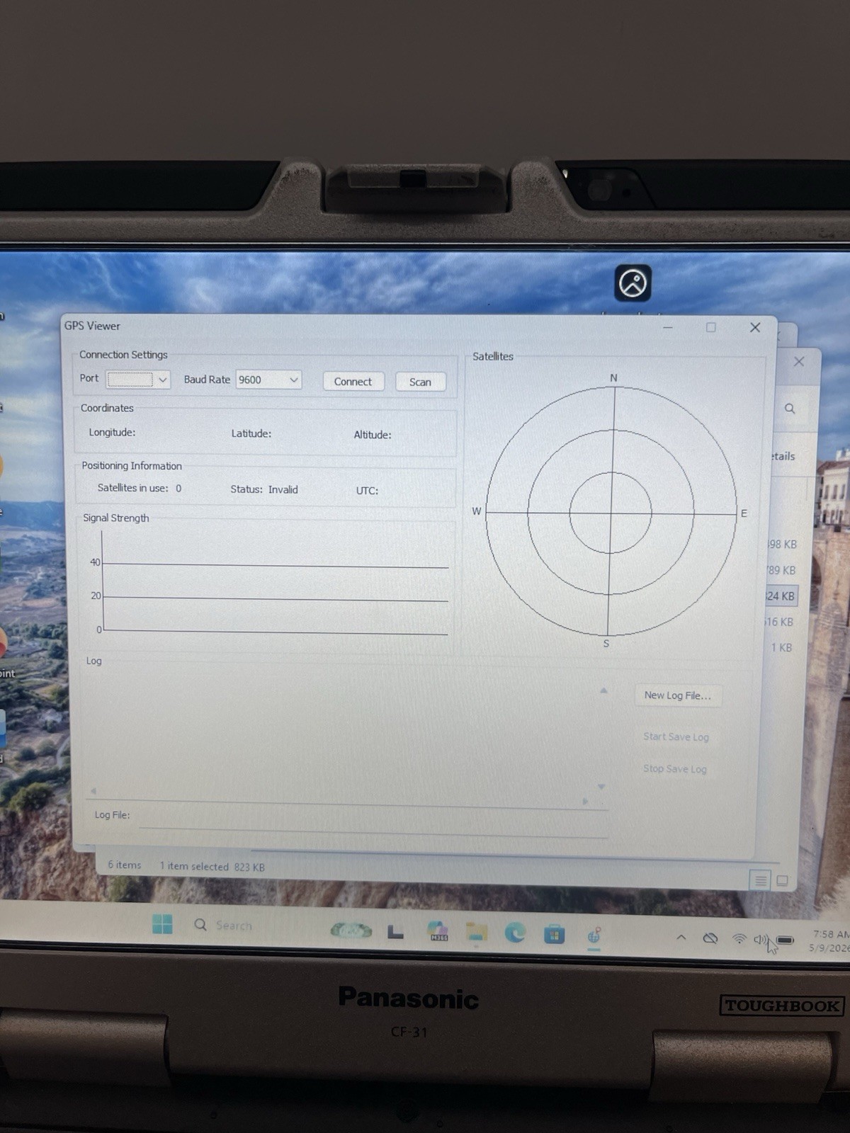Open Microsoft Store from the taskbar
The width and height of the screenshot is (850, 1133).
pos(554,935)
